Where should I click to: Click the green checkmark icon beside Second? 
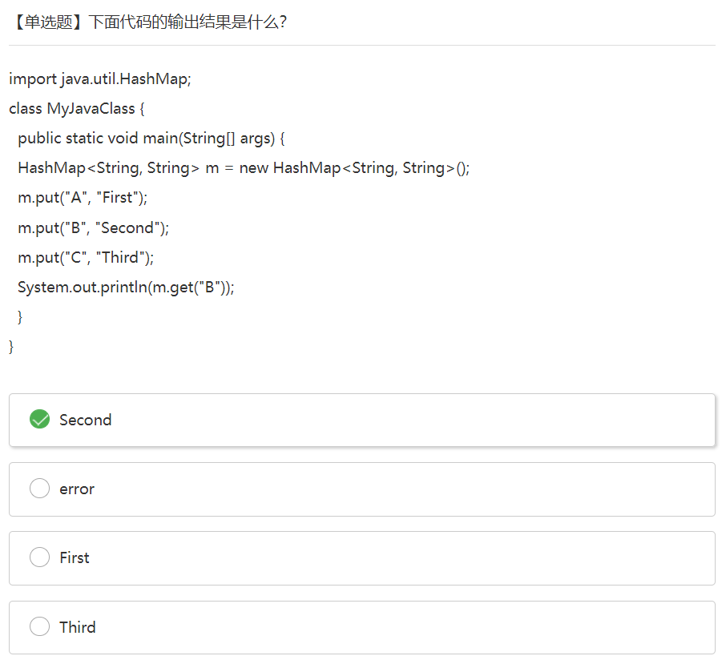(x=39, y=420)
